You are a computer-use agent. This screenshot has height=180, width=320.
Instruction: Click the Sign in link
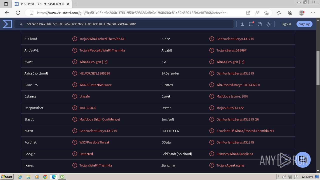tap(286, 24)
